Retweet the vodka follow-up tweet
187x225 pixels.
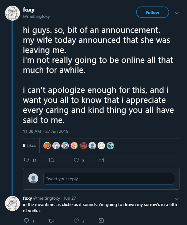click(x=51, y=221)
